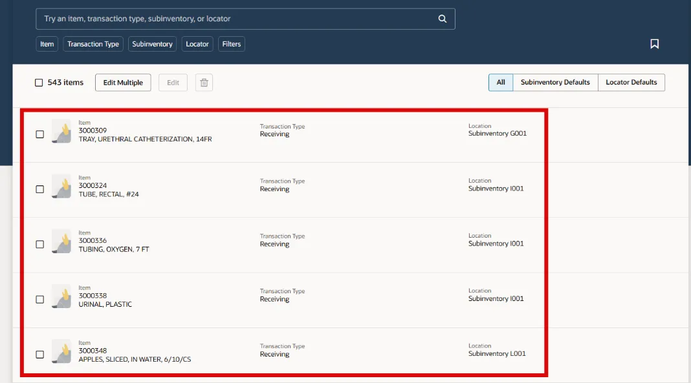Select checkbox for item 3000309
The width and height of the screenshot is (691, 383).
point(39,134)
